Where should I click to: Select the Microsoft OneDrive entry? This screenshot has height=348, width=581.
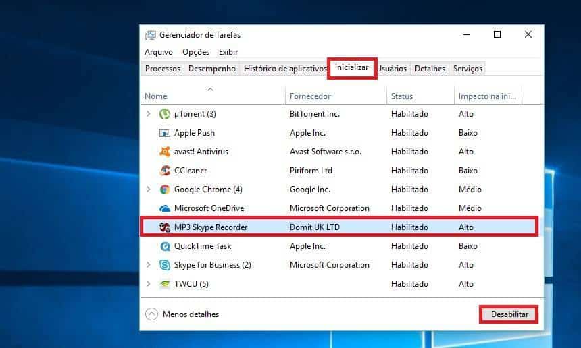209,208
